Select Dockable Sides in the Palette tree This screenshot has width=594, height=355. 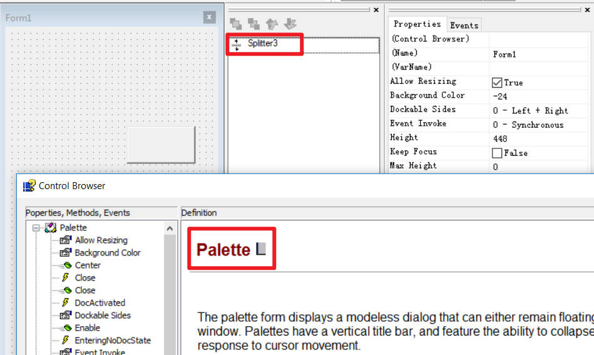tap(103, 315)
